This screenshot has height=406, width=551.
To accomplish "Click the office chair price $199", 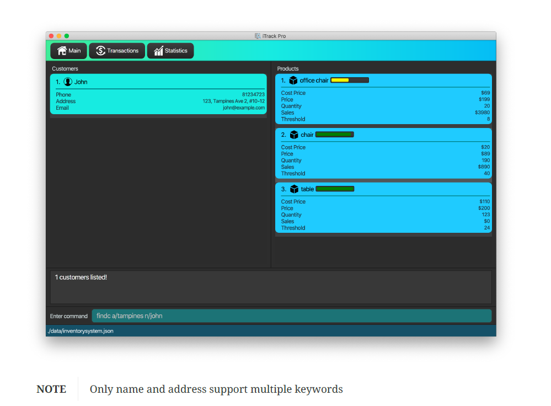I will [x=484, y=99].
